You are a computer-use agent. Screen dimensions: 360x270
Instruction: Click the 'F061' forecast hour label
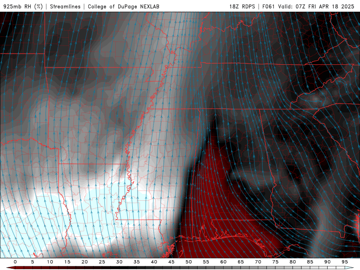pos(268,6)
